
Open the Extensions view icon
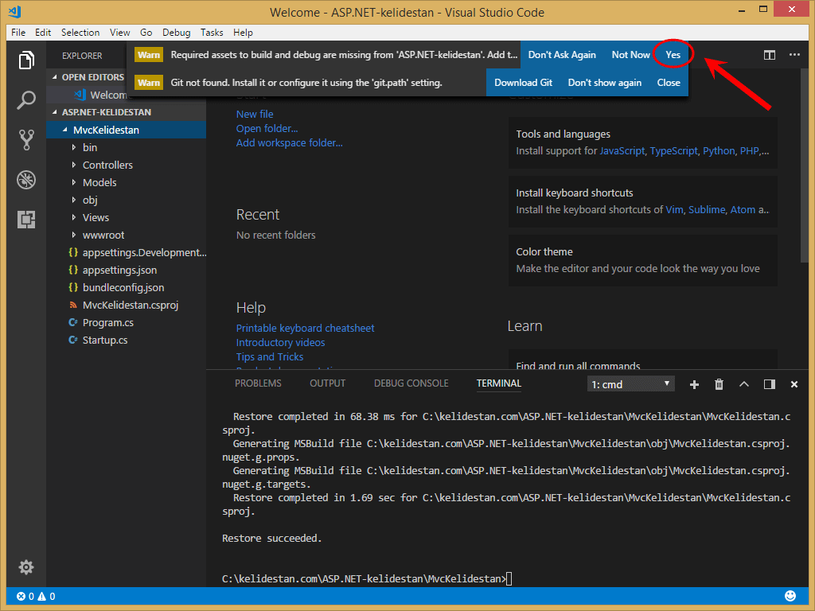[x=26, y=220]
